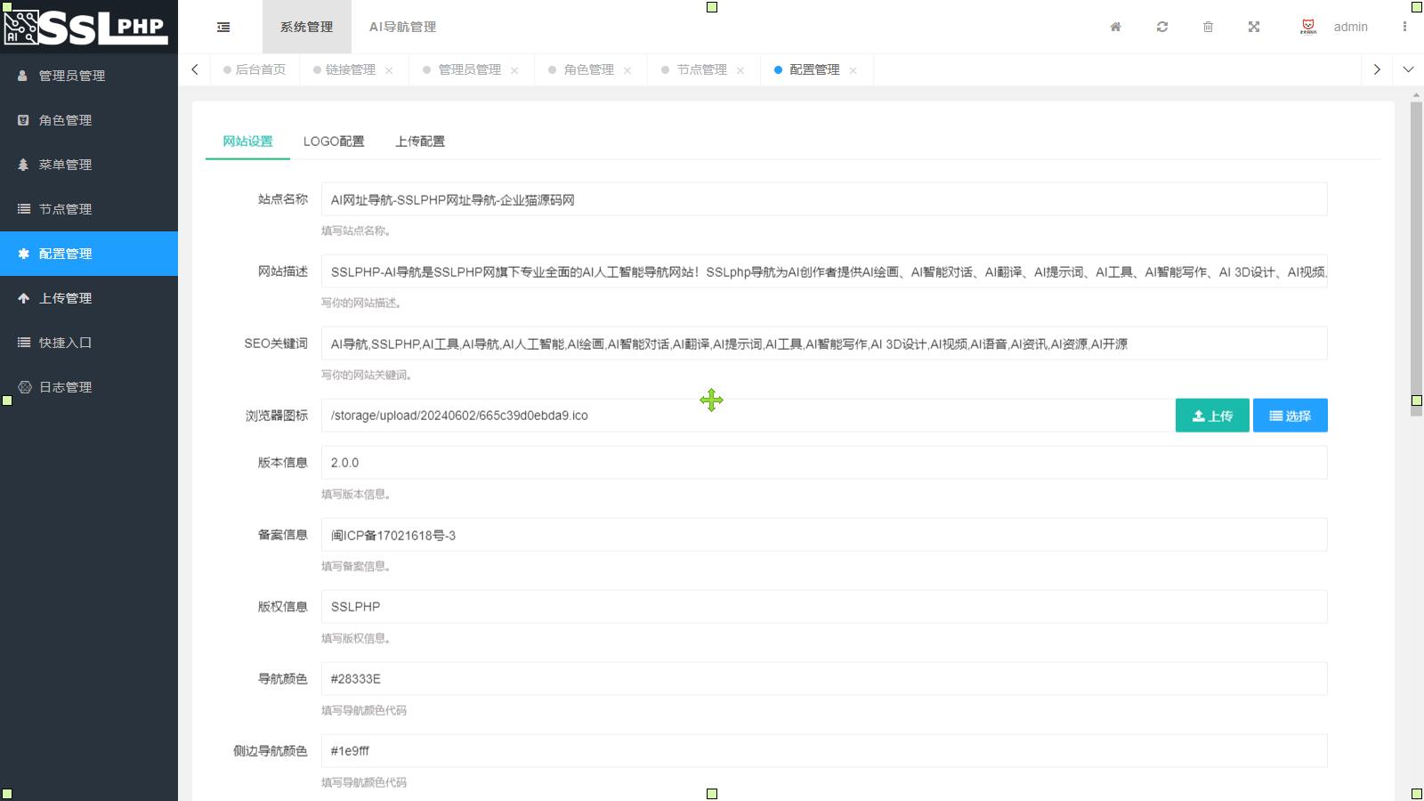Switch to the LOGO配置 tab
The image size is (1424, 801).
tap(334, 142)
